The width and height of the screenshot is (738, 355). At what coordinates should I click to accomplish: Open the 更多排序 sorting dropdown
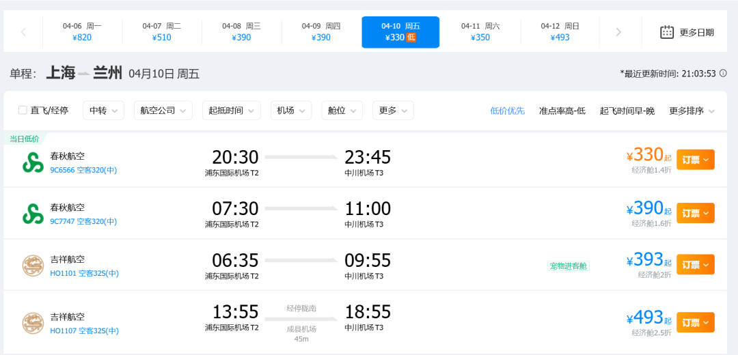(692, 111)
